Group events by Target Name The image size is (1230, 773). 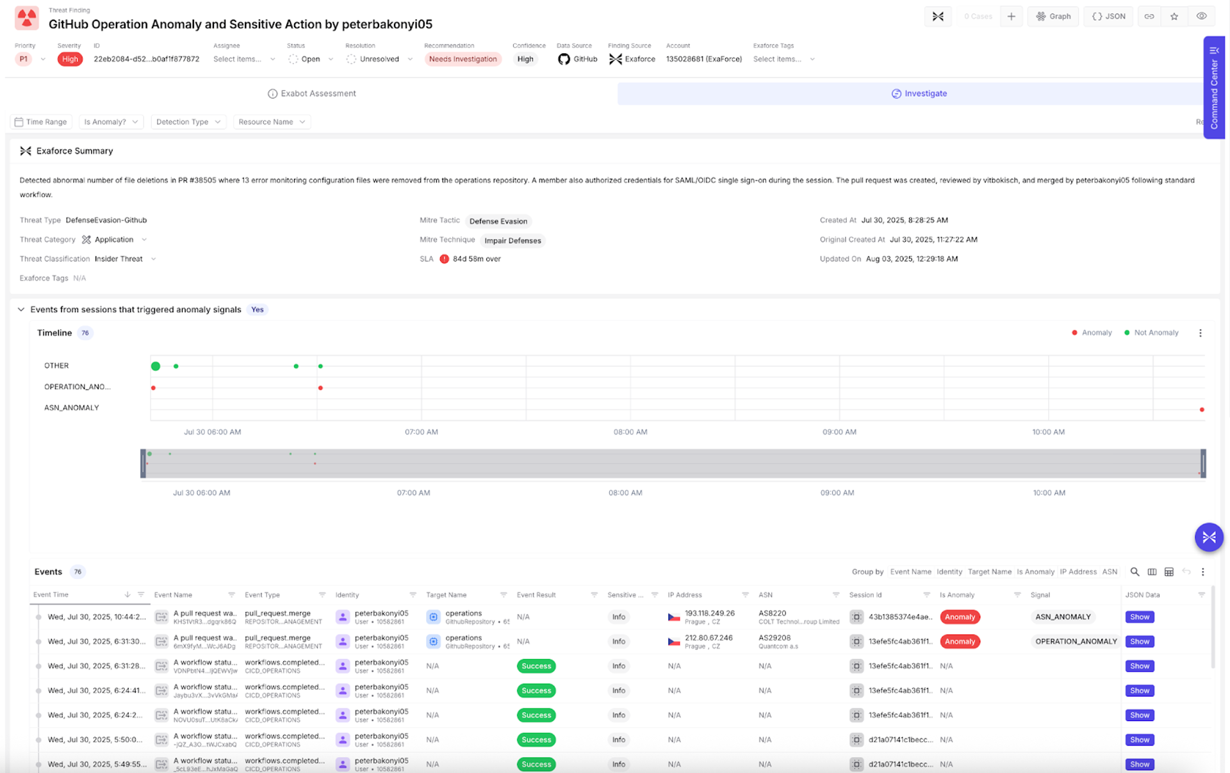989,572
